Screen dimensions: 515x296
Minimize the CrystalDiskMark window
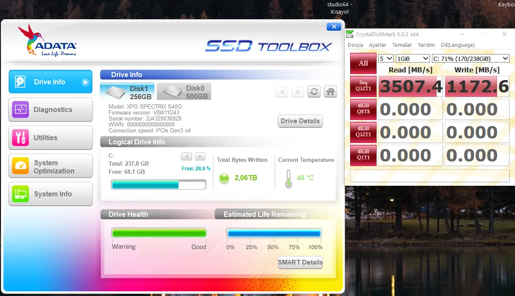(462, 34)
